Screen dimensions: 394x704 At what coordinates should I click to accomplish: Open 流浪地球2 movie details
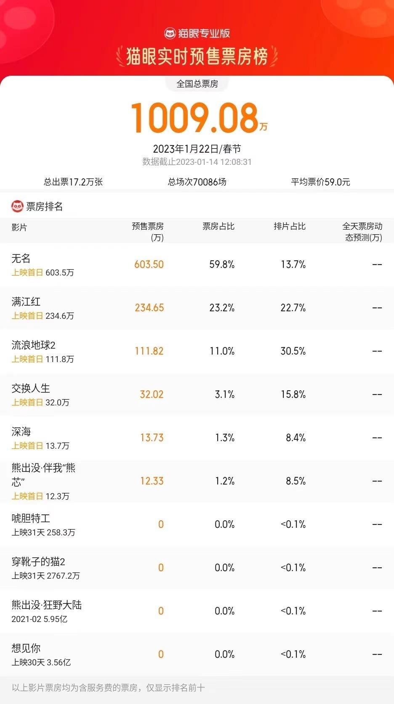click(x=34, y=345)
